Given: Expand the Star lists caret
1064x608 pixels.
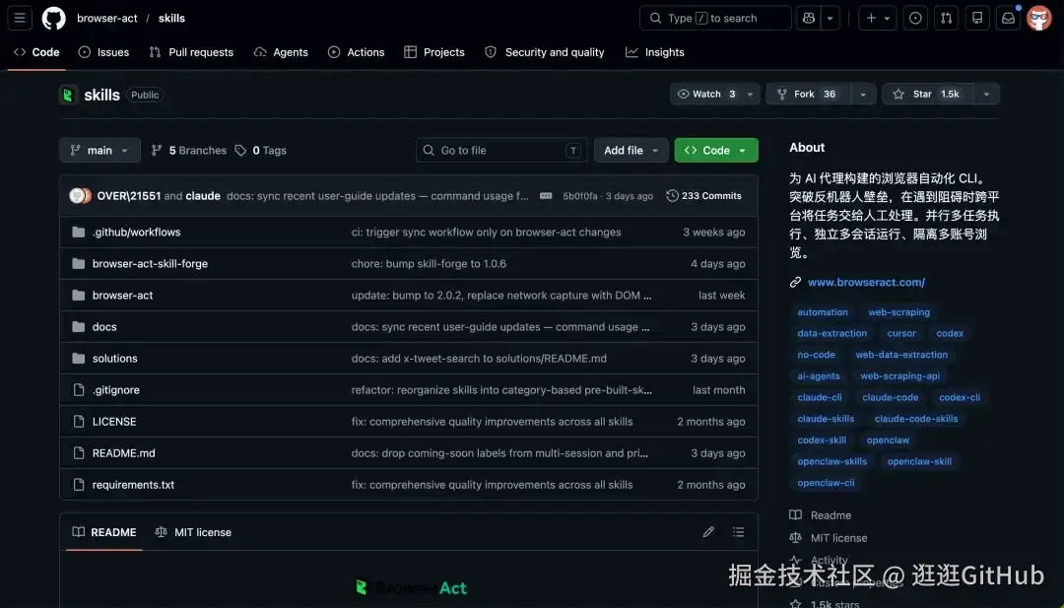Looking at the screenshot, I should [x=986, y=95].
